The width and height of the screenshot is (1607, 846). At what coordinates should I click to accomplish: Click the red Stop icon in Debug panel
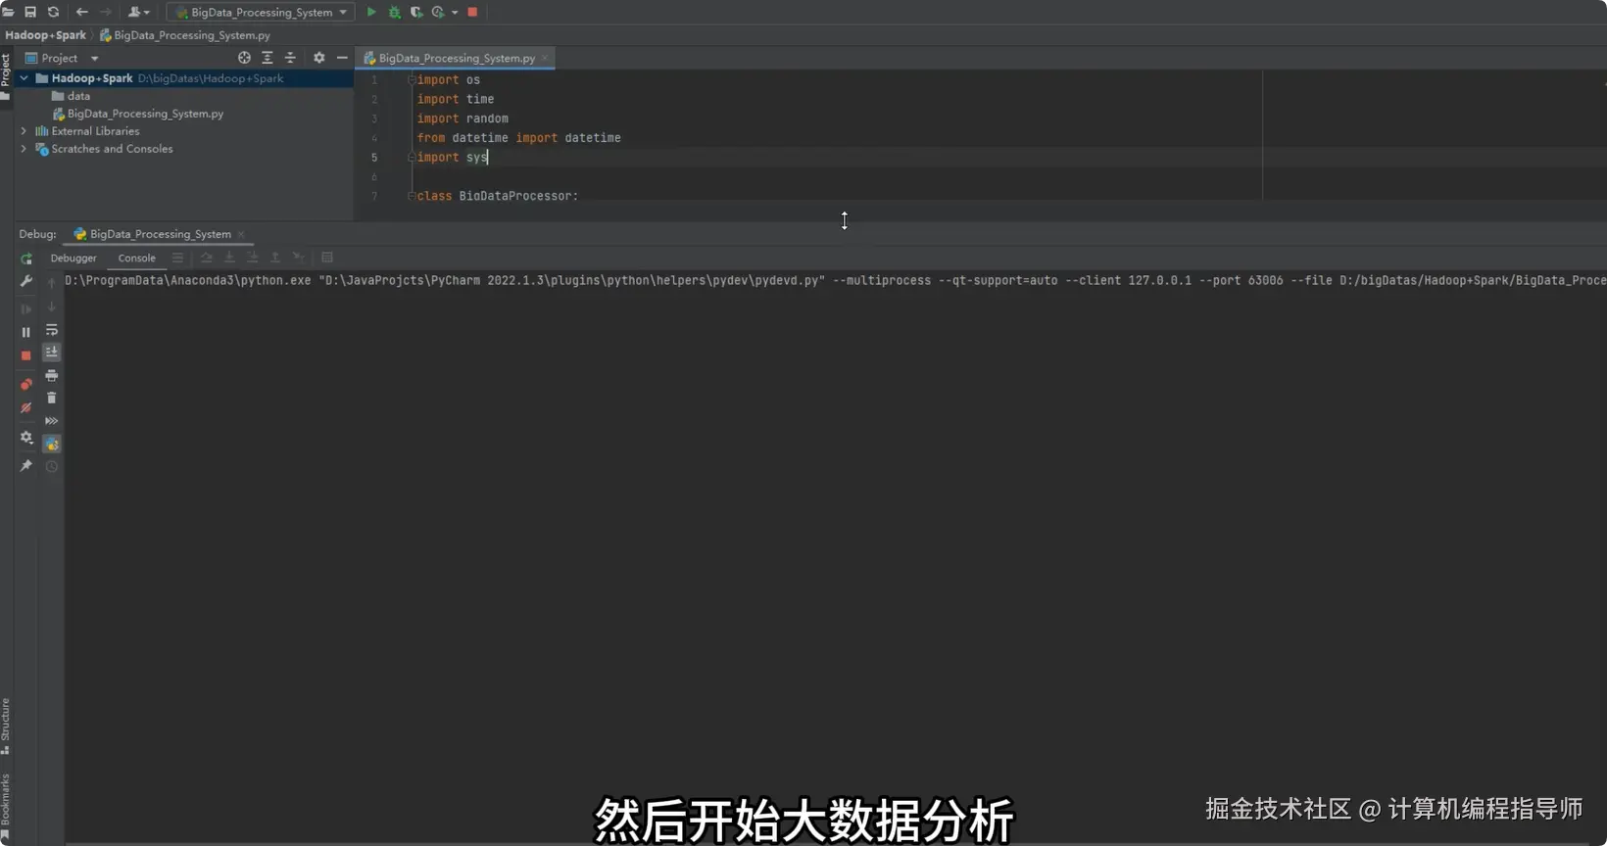[26, 356]
